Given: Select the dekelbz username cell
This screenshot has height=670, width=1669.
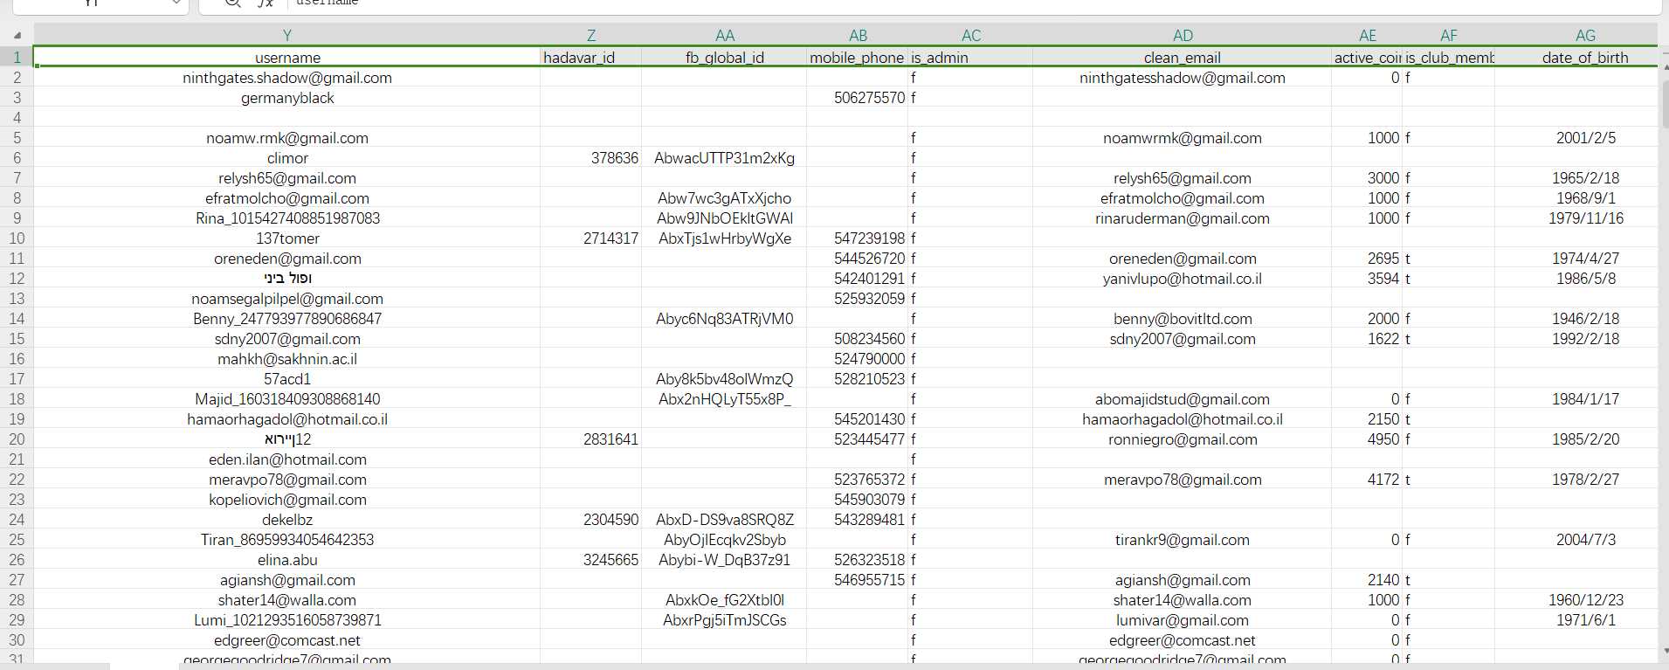Looking at the screenshot, I should [287, 520].
